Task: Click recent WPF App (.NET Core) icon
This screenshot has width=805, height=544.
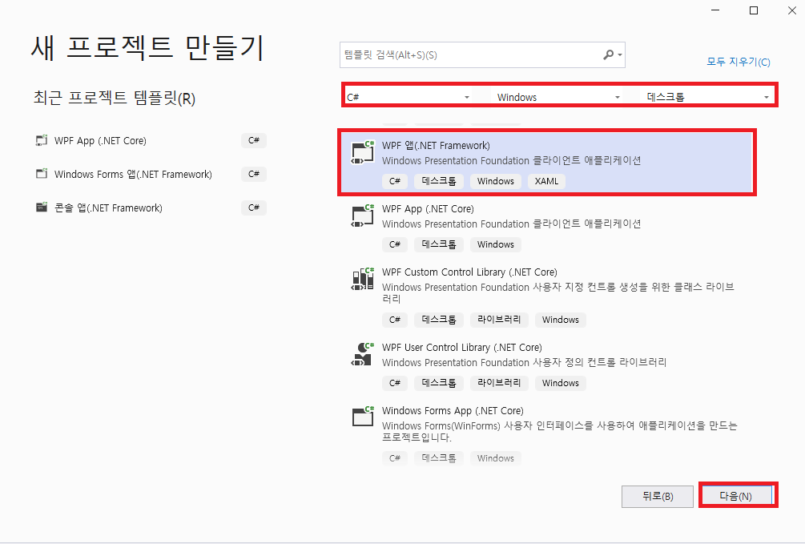Action: (42, 140)
